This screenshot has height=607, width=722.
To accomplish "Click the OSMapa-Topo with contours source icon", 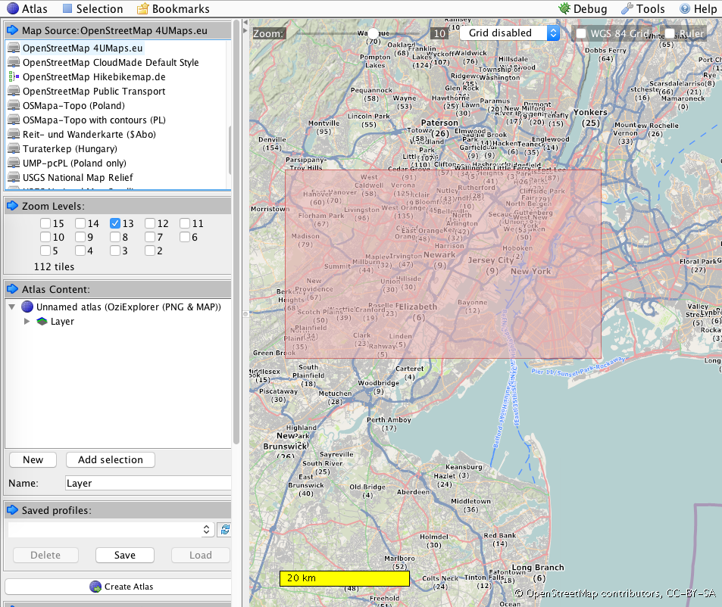I will point(14,120).
